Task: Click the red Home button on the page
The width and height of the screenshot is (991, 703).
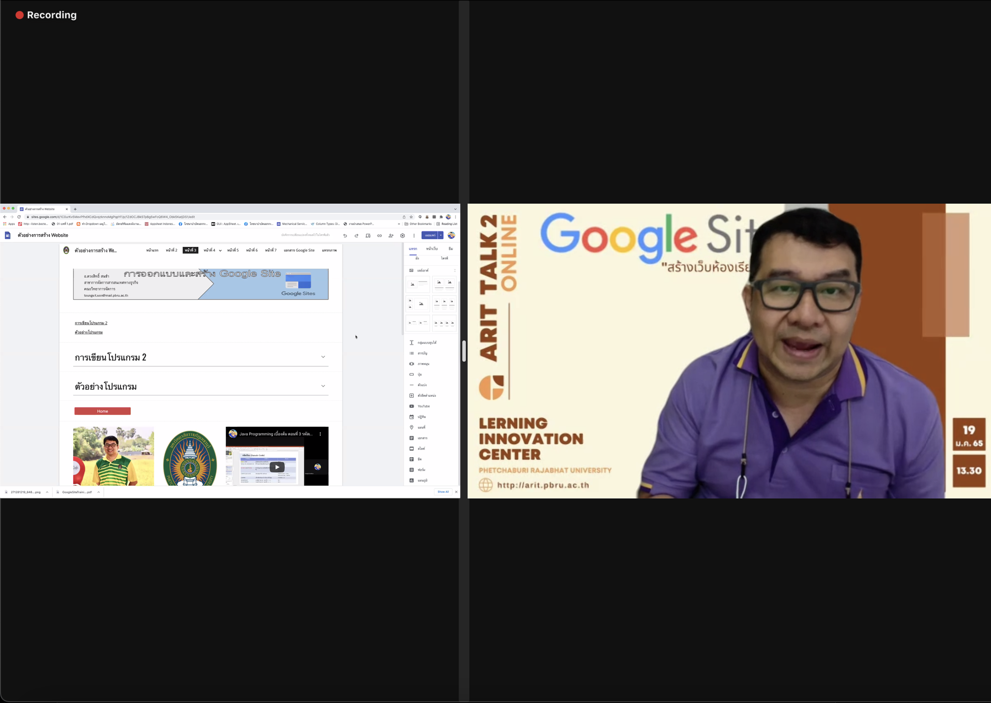Action: pos(103,411)
